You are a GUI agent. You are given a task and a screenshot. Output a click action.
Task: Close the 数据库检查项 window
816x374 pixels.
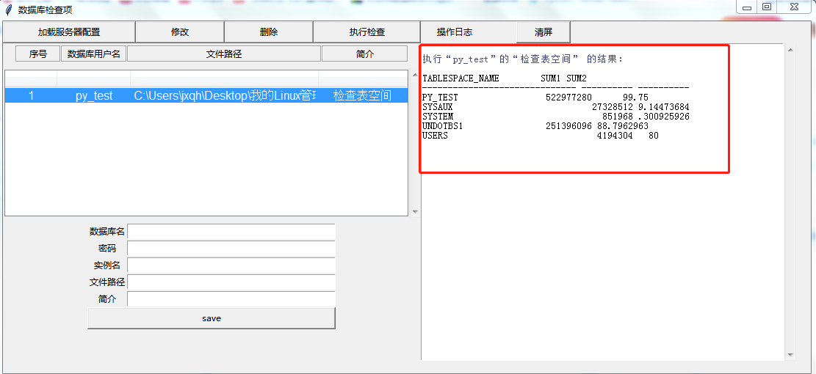(794, 7)
